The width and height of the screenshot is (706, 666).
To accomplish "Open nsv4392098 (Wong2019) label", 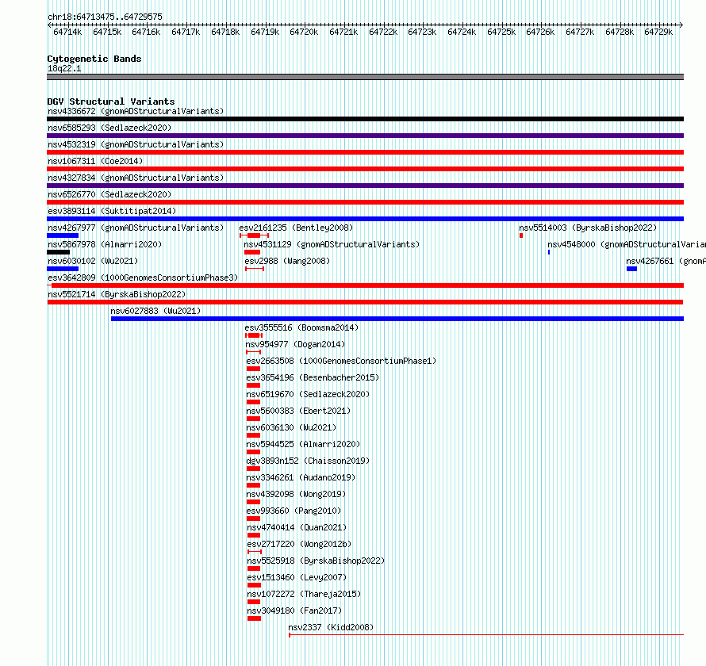I will click(x=296, y=494).
